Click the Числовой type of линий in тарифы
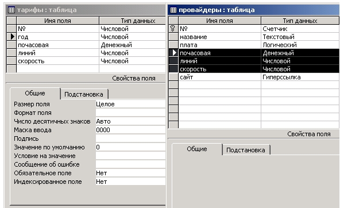The image size is (340, 208). point(133,53)
